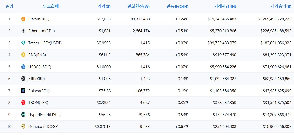Open the Solana(SOL) link

click(39, 91)
